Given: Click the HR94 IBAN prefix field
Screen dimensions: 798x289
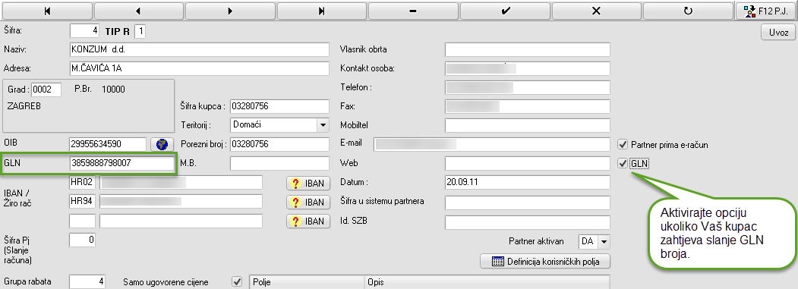Looking at the screenshot, I should click(x=82, y=202).
